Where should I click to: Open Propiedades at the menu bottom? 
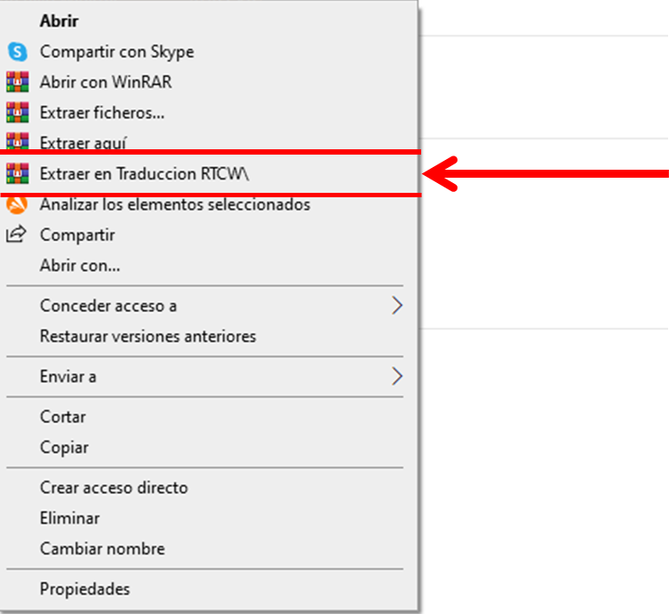84,589
